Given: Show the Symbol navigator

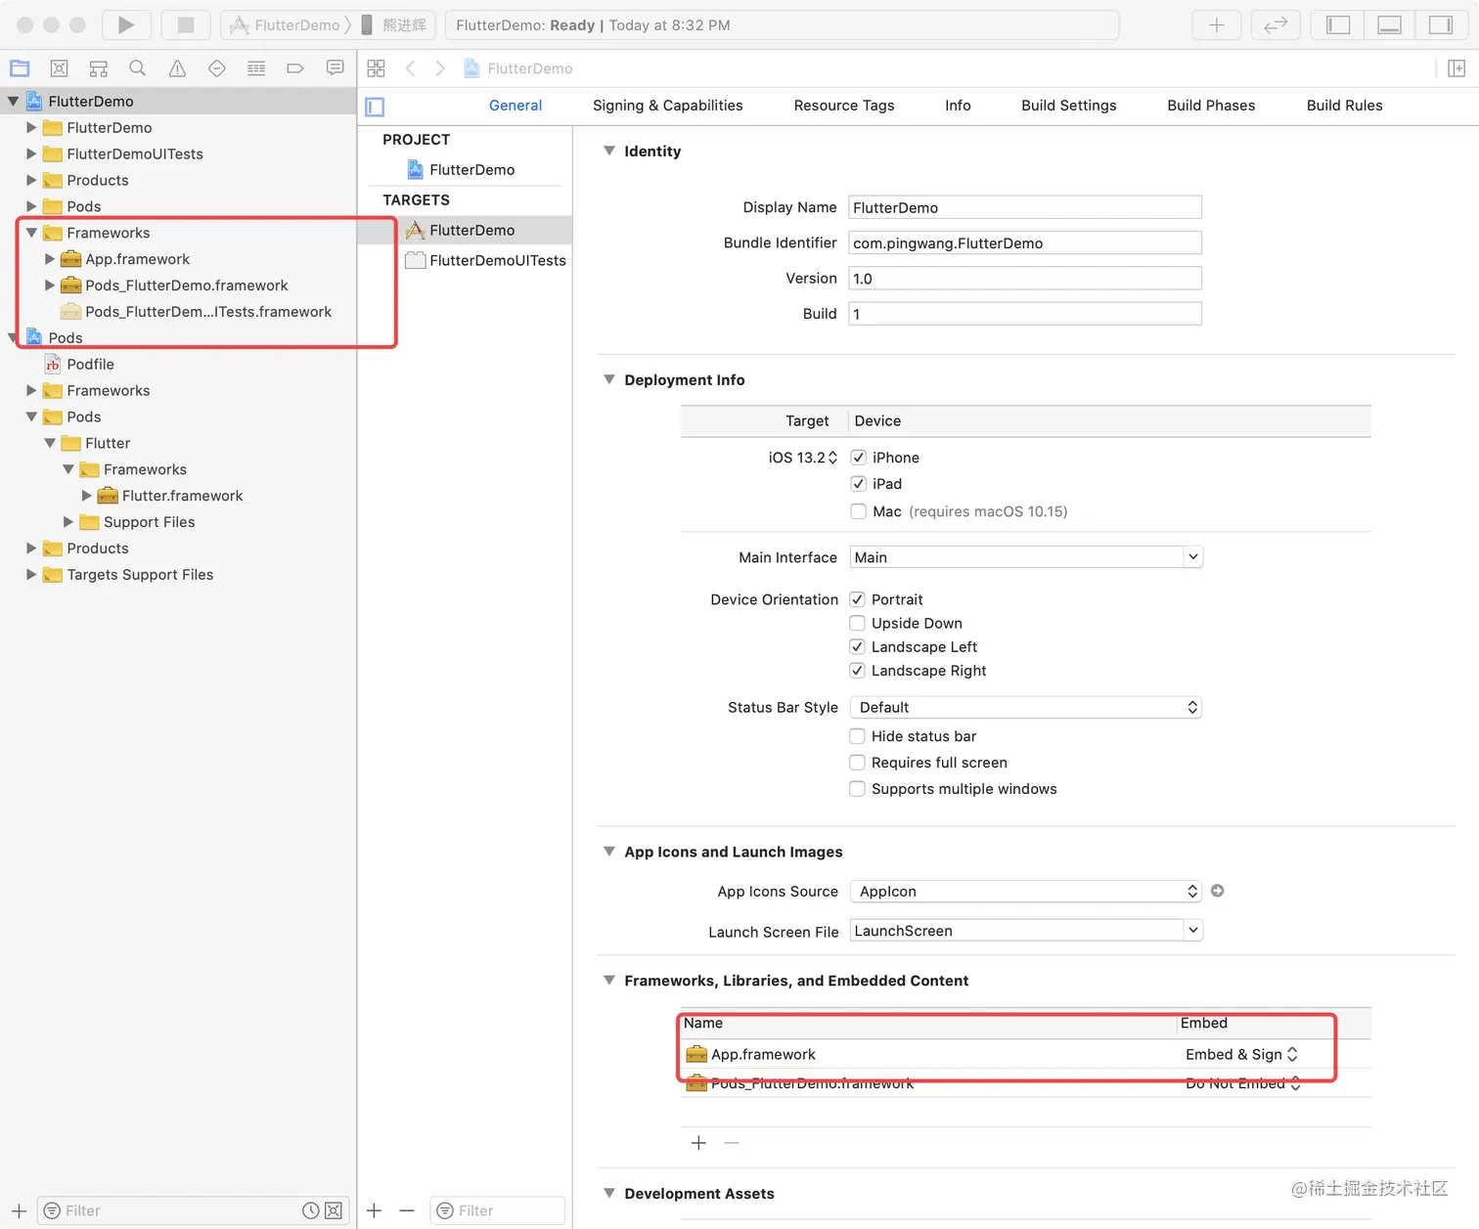Looking at the screenshot, I should click(x=99, y=68).
